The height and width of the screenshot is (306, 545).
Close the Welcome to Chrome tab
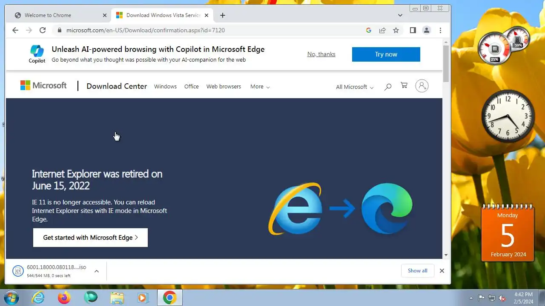tap(105, 15)
